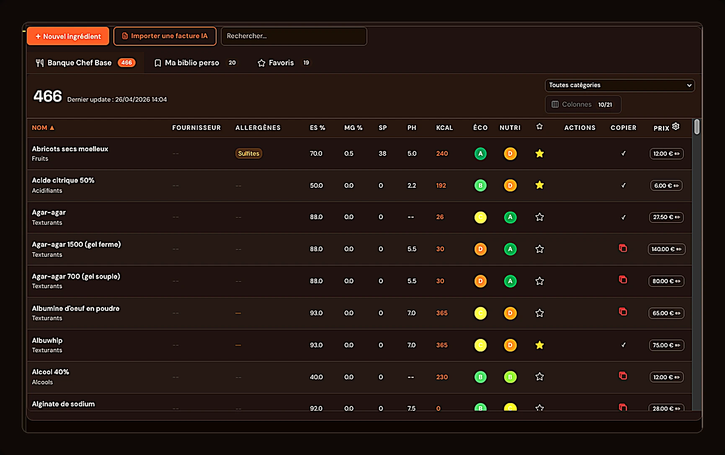Click the KCAL column header
This screenshot has width=725, height=455.
(x=444, y=128)
